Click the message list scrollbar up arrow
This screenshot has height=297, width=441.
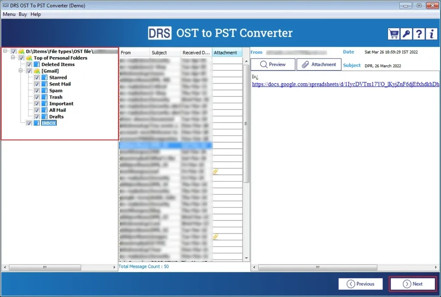click(x=246, y=61)
